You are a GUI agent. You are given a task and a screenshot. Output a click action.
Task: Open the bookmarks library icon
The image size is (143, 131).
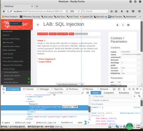[x=116, y=11]
